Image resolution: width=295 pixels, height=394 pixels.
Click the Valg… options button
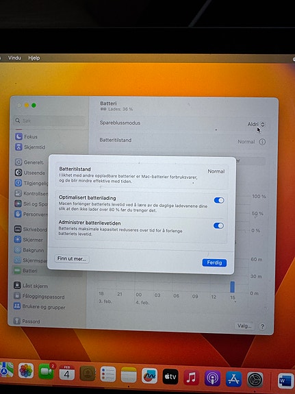click(244, 326)
